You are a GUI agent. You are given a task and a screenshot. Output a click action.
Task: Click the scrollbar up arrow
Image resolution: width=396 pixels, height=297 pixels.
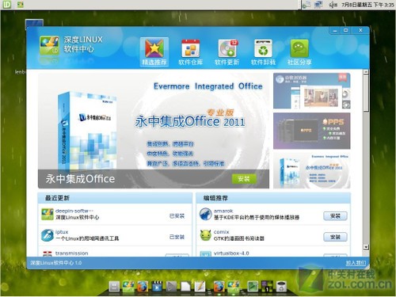366,72
